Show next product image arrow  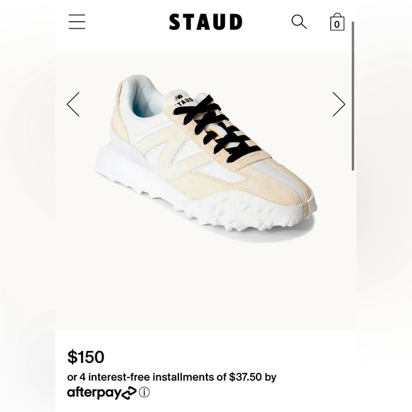pos(339,104)
